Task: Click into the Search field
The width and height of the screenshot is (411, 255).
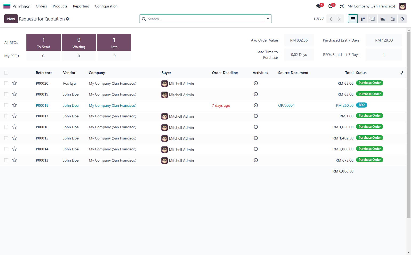Action: click(x=205, y=19)
